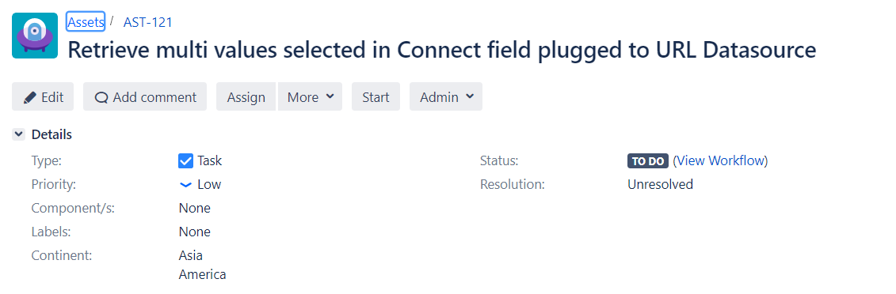Click the TO DO status lozenge
The width and height of the screenshot is (896, 294).
tap(648, 161)
